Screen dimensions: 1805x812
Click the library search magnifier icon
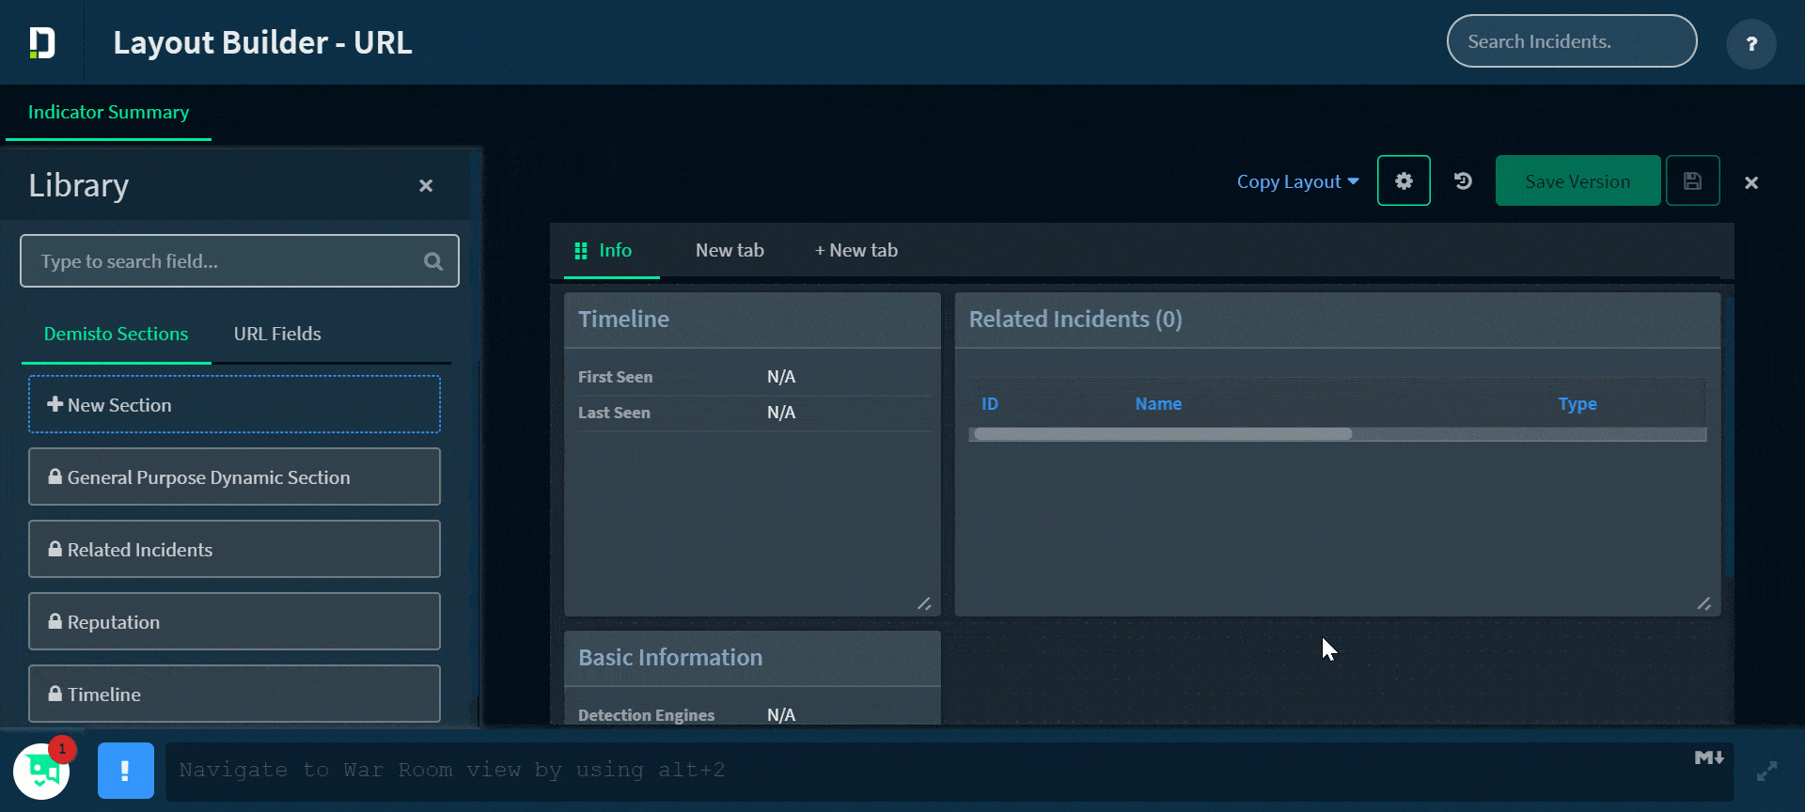coord(432,261)
